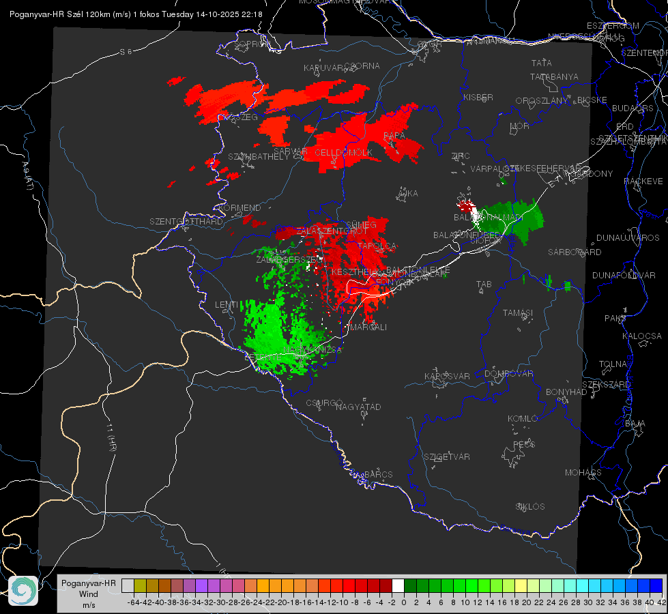Click the Poganyvar-HR Wind m/s legend title
The height and width of the screenshot is (614, 668).
(89, 594)
